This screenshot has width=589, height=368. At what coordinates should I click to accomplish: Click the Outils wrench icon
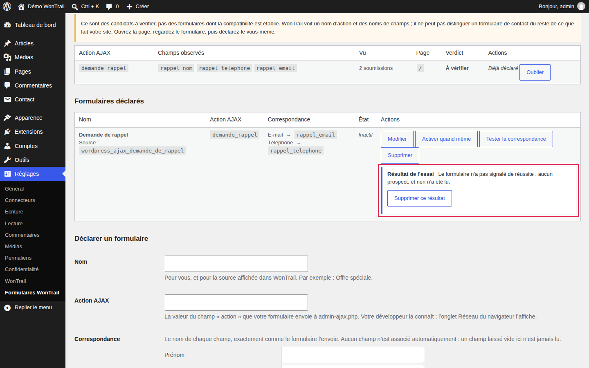tap(7, 160)
